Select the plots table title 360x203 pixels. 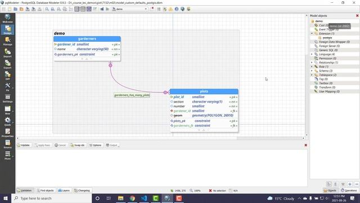(204, 91)
